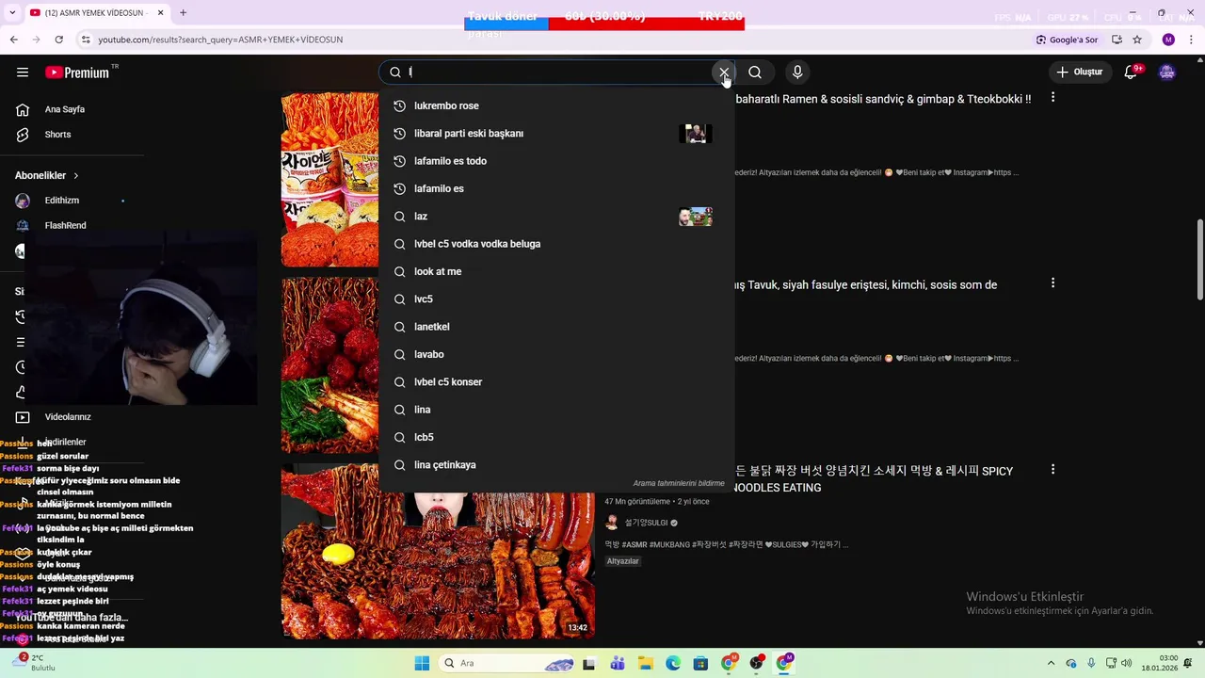This screenshot has width=1205, height=678.
Task: Click the Altyazılar subtitles badge
Action: click(623, 561)
